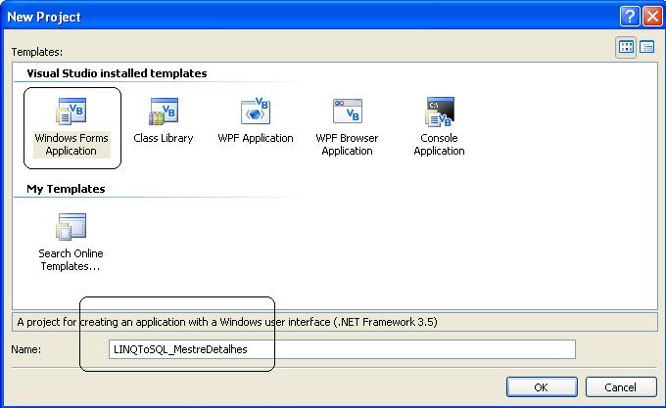Click the 'Name:' label
Screen dimensions: 666x408
point(25,349)
